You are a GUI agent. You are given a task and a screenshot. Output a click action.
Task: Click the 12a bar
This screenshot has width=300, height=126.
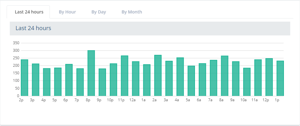pos(136,79)
